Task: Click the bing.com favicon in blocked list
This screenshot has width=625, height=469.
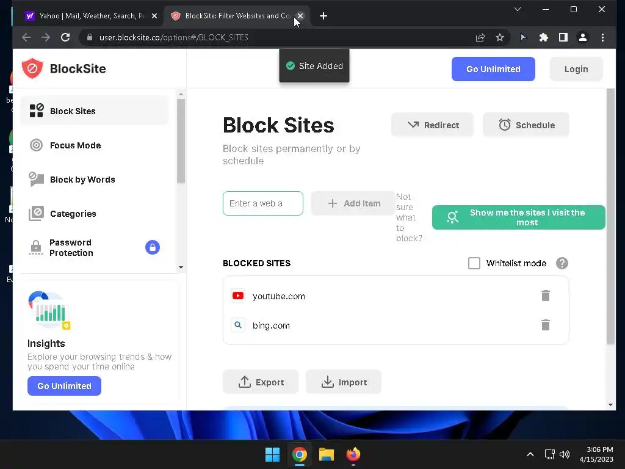Action: coord(238,325)
